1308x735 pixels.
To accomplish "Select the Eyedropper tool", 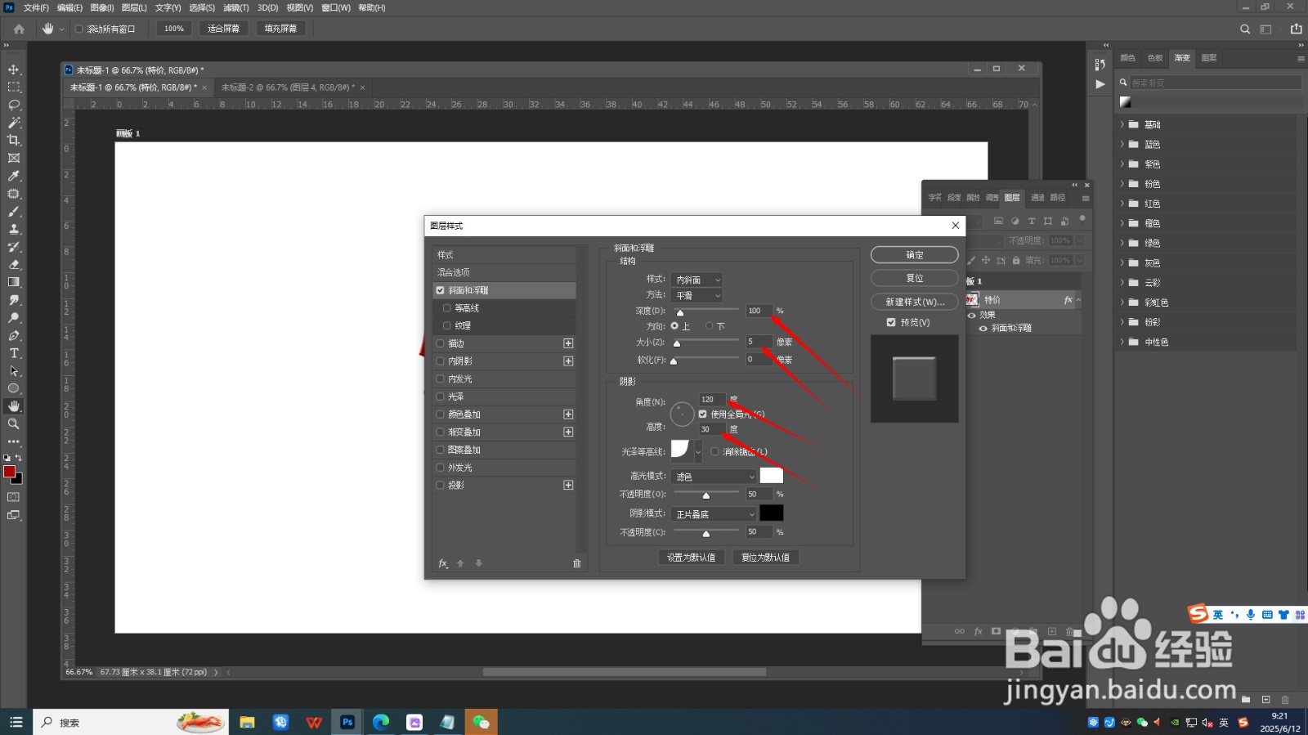I will [x=14, y=176].
